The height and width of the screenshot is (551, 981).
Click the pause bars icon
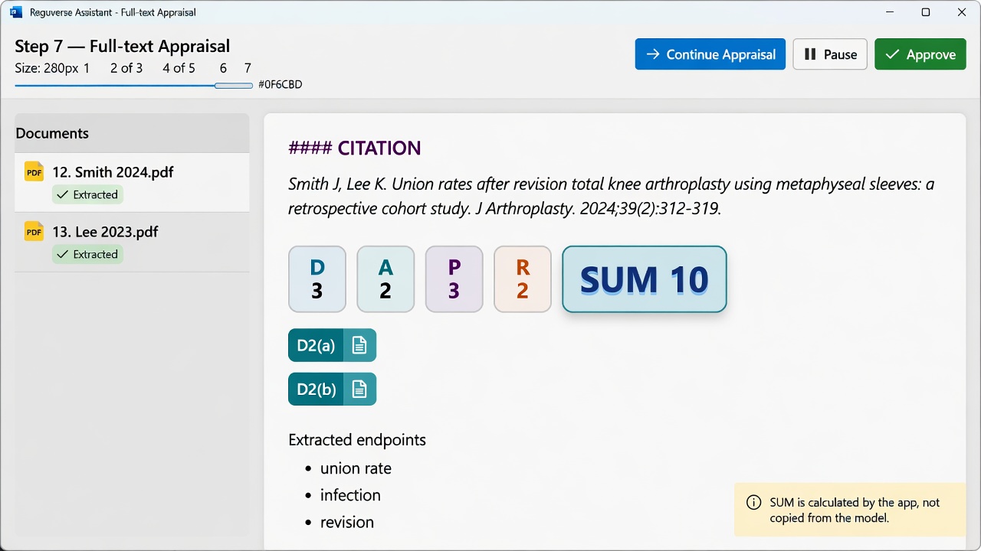click(x=810, y=54)
